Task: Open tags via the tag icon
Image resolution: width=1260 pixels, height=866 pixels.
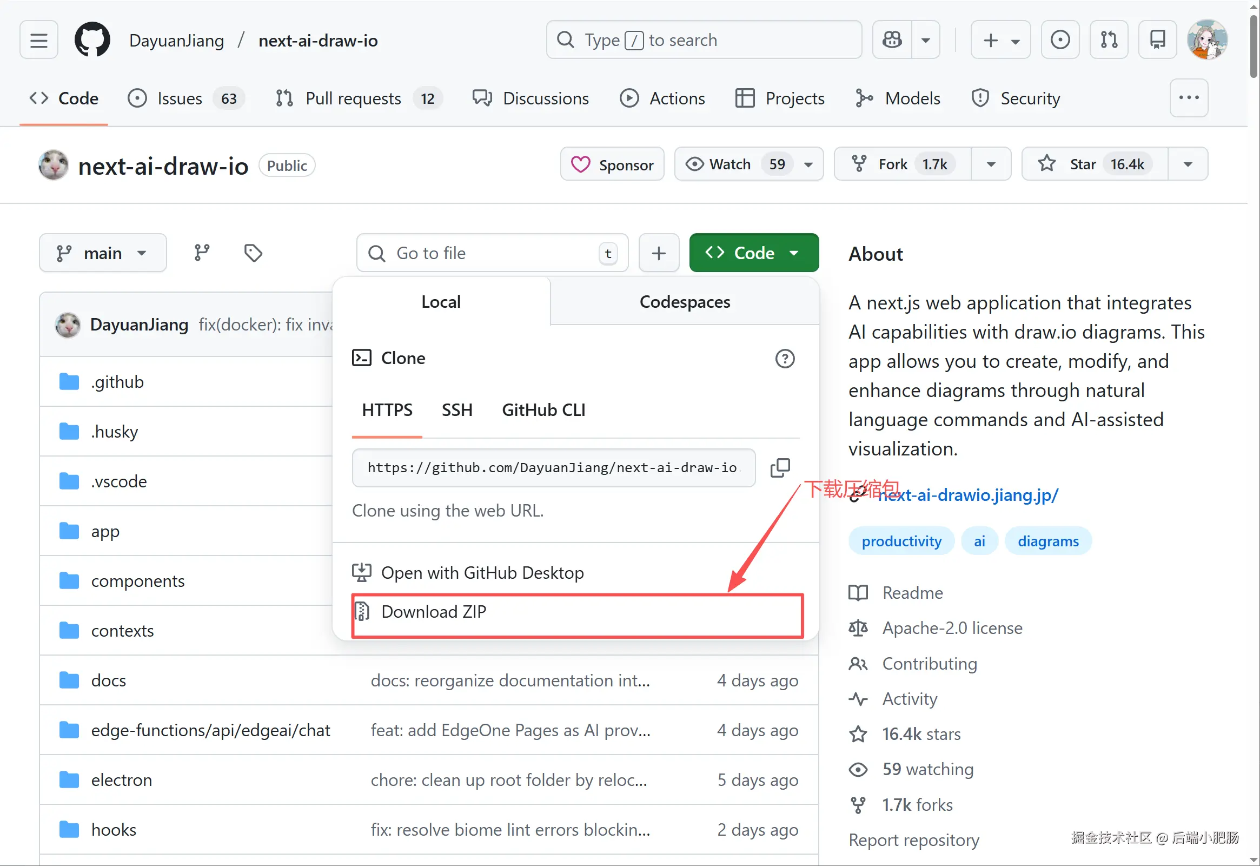Action: click(253, 253)
